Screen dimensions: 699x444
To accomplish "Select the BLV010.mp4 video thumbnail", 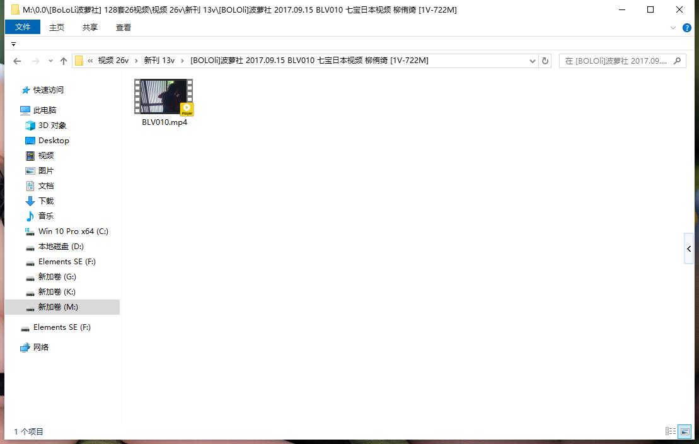I will [164, 97].
